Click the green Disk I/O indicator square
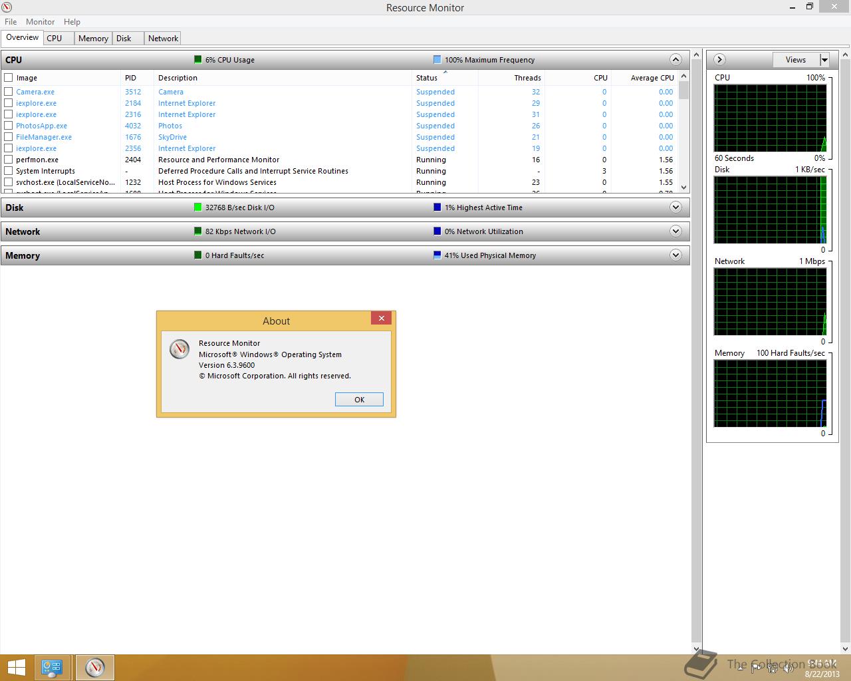Screen dimensions: 851x681 [x=197, y=207]
